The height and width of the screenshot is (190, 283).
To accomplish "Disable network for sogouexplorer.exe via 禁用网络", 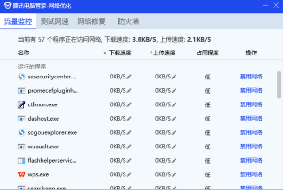I will coord(251,133).
